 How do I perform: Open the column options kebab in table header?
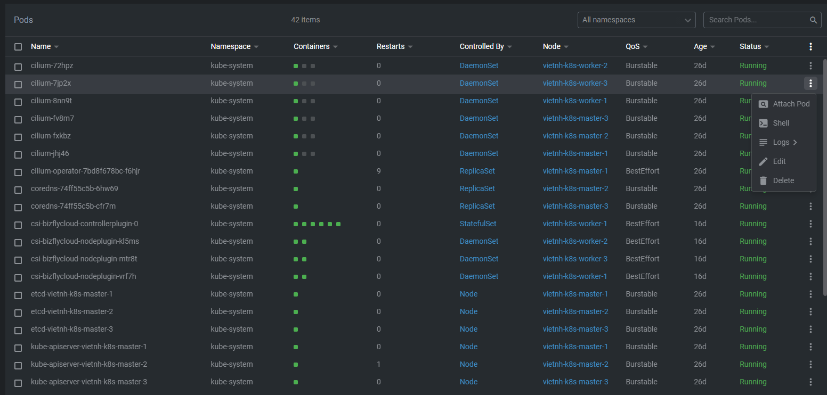810,47
